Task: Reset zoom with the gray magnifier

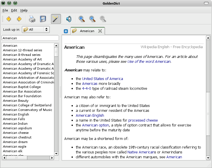Action: click(103, 19)
